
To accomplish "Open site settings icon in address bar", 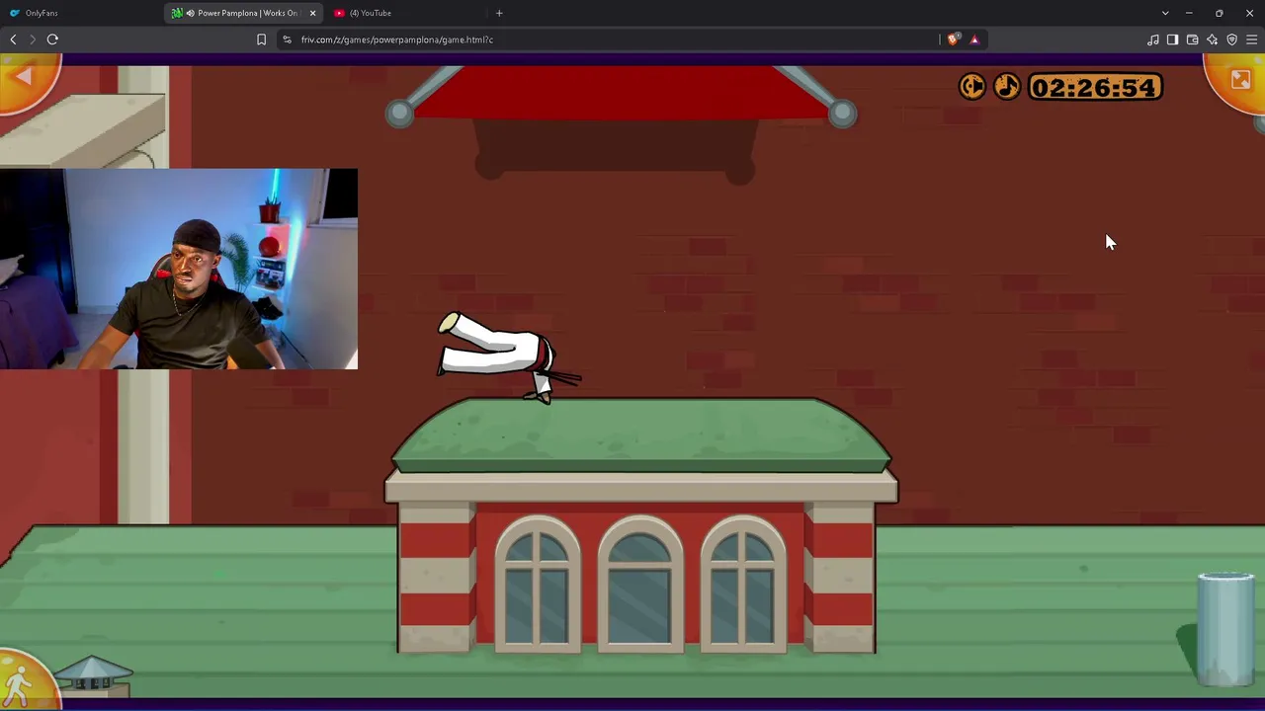I will tap(287, 39).
